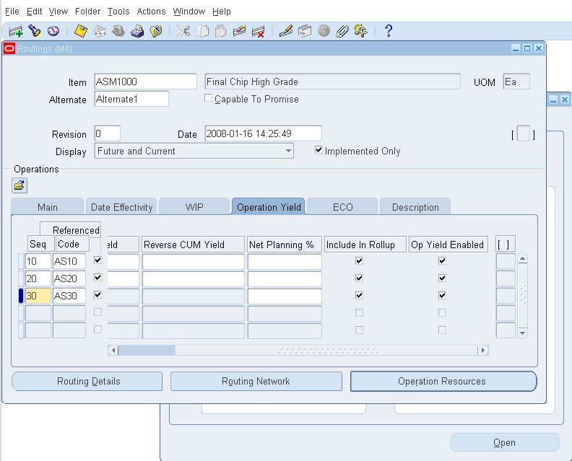This screenshot has height=461, width=572.
Task: Click the Close Form folder icon
Action: point(156,31)
